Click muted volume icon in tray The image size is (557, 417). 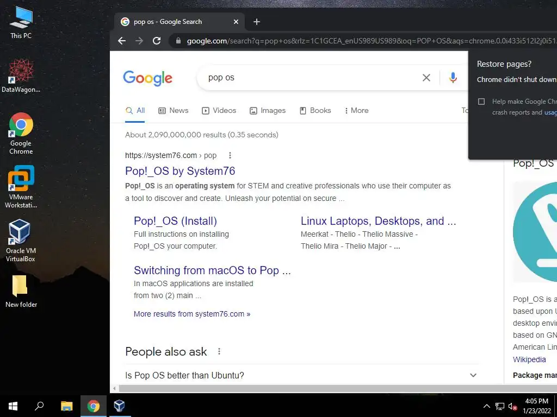pos(512,406)
